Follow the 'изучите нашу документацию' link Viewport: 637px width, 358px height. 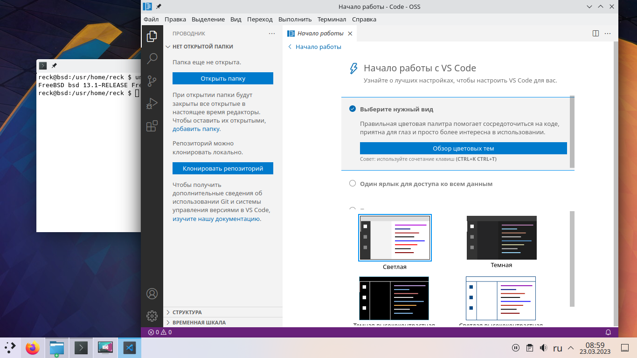pyautogui.click(x=216, y=219)
